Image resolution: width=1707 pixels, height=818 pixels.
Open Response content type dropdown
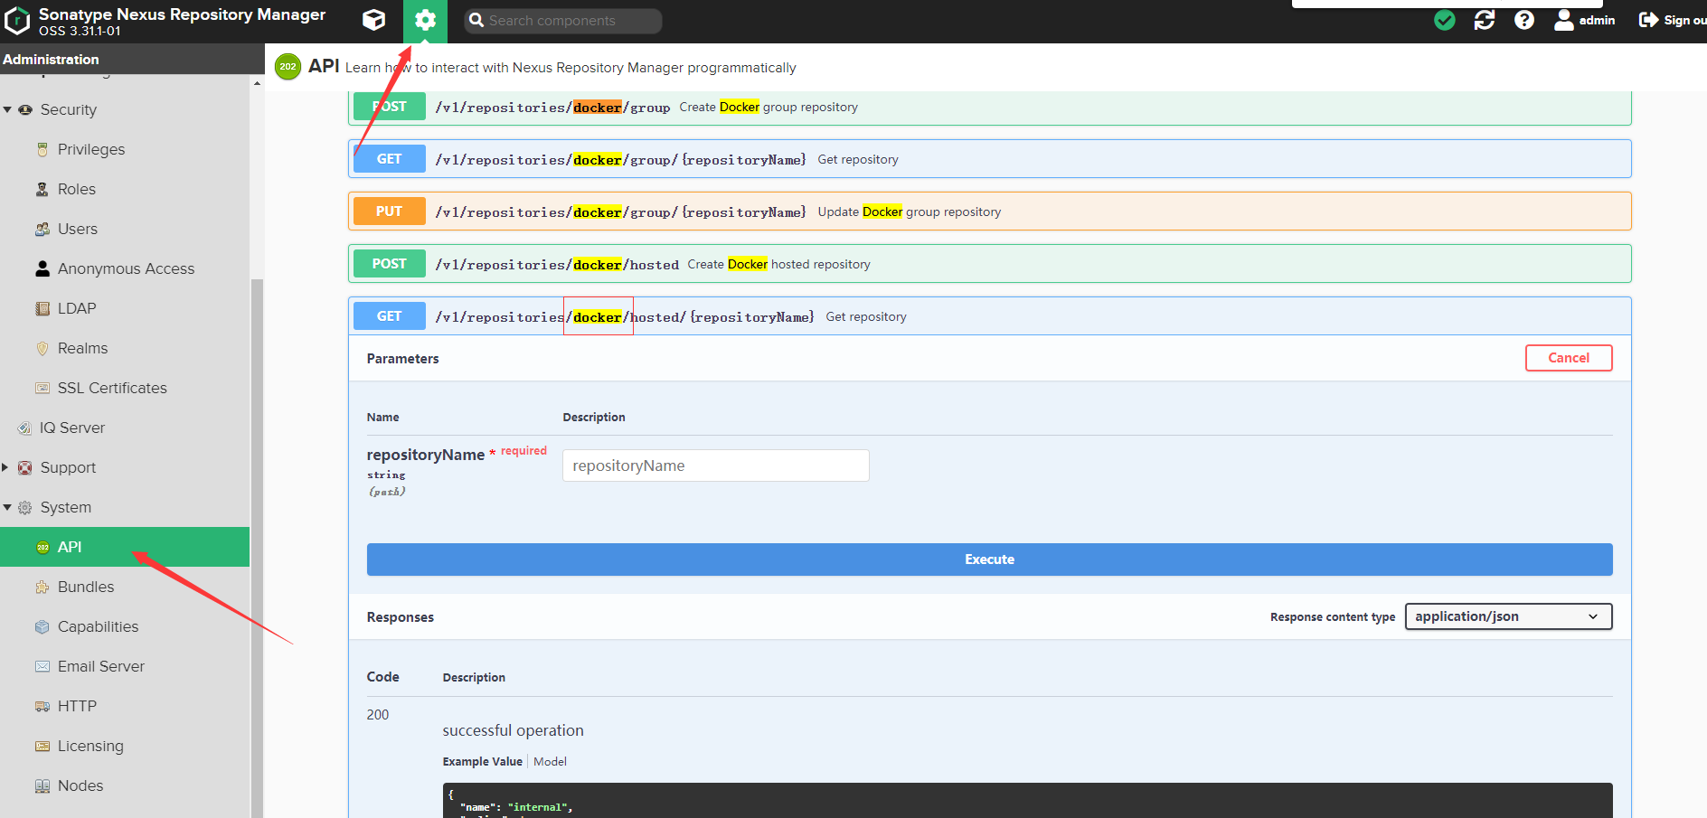1508,616
